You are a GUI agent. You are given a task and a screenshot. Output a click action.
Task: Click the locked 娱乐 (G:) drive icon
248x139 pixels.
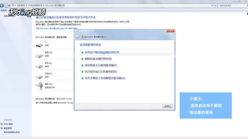pyautogui.click(x=39, y=86)
